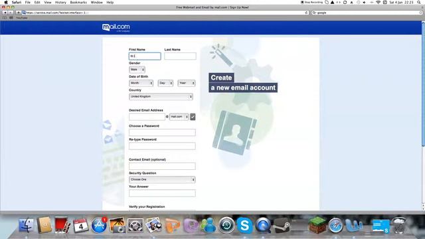Click the Wi-Fi status icon
Screen dimensions: 425x239
[378, 2]
